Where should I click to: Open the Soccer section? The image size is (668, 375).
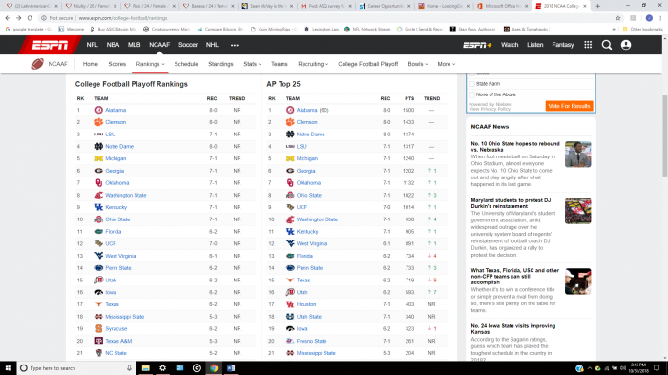tap(188, 45)
